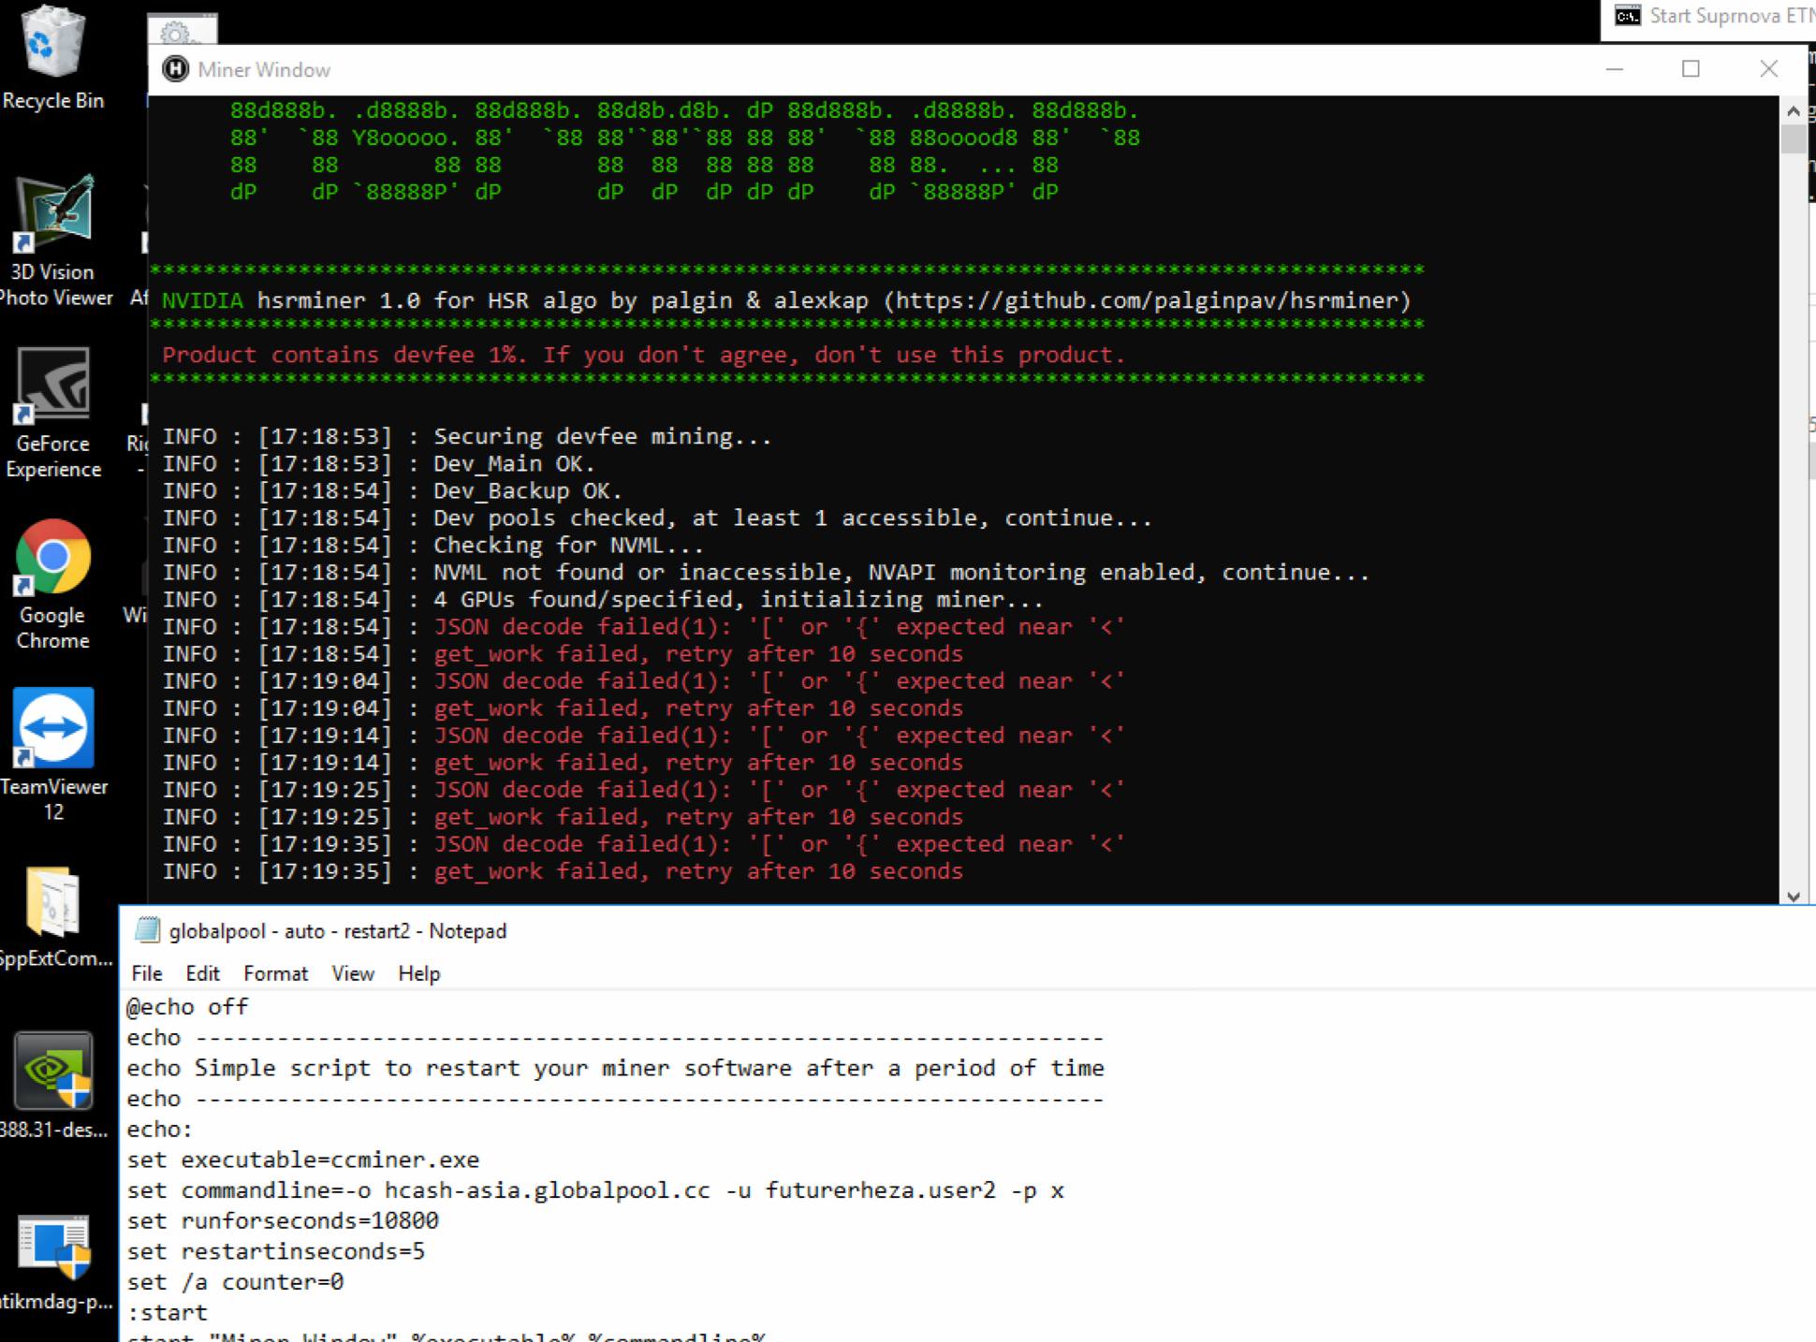This screenshot has width=1816, height=1342.
Task: Open the File menu in Notepad
Action: click(x=147, y=973)
